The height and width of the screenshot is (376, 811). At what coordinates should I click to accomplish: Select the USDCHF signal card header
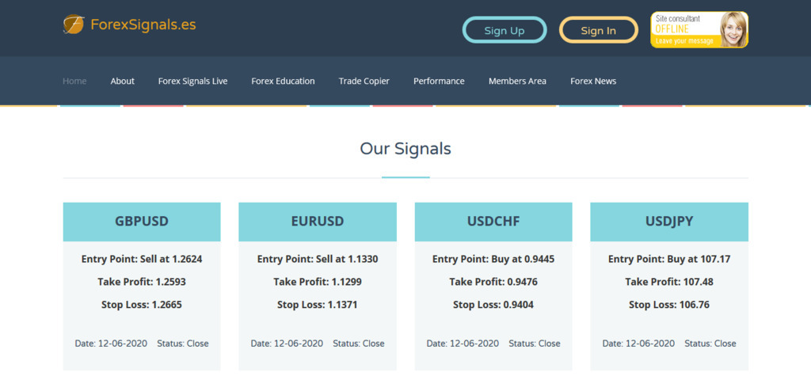(493, 222)
